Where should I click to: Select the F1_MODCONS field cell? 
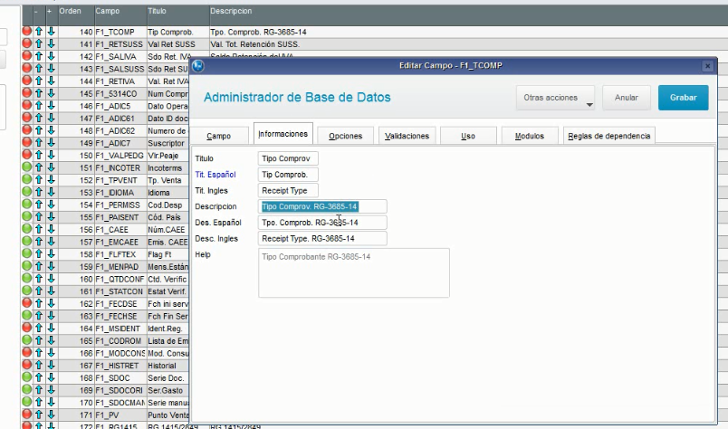point(120,353)
